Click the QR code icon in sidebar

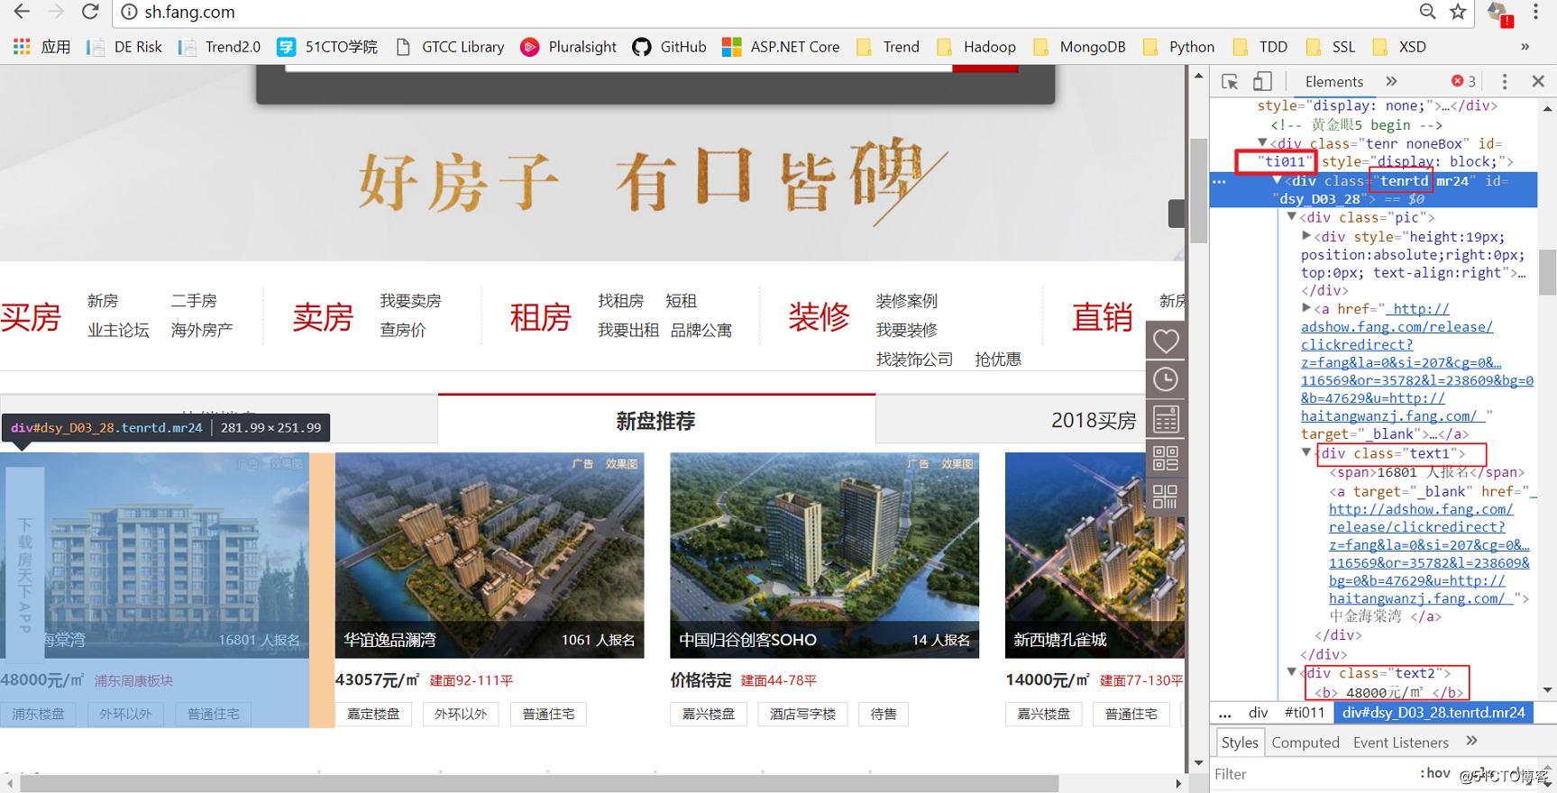(x=1166, y=458)
